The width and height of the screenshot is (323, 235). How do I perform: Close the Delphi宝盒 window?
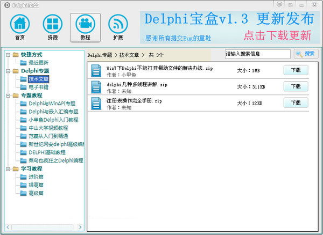[314, 4]
